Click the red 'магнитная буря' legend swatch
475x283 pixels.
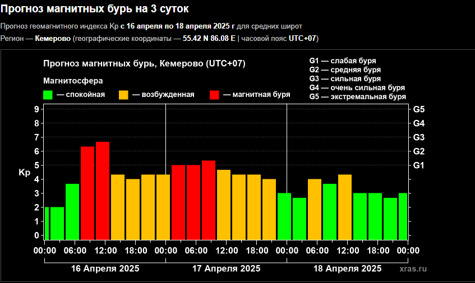tap(214, 95)
